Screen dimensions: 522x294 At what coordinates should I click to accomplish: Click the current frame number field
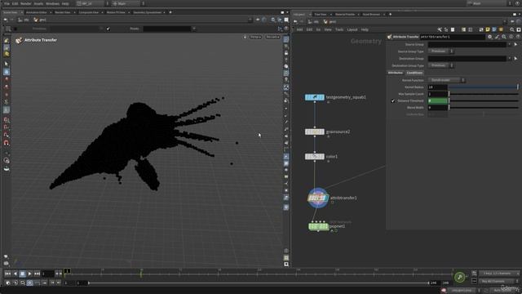click(47, 274)
